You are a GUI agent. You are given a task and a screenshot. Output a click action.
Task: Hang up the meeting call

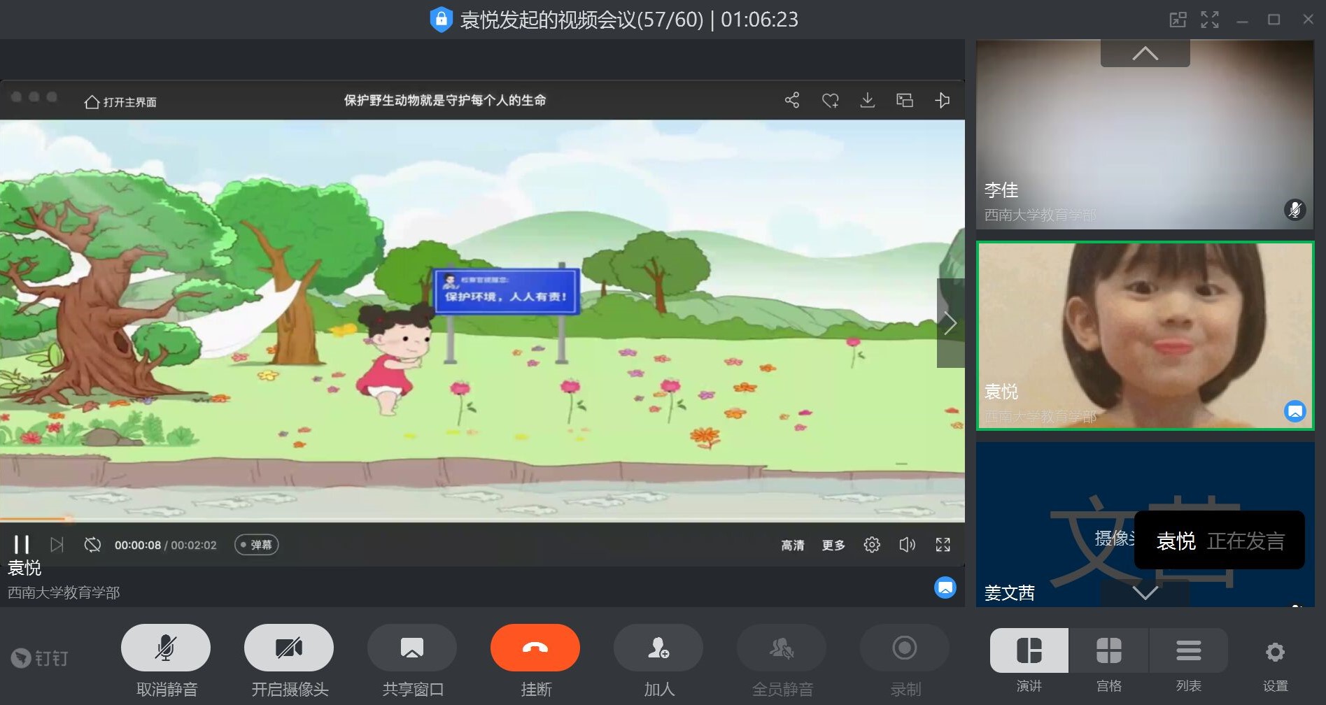coord(535,648)
